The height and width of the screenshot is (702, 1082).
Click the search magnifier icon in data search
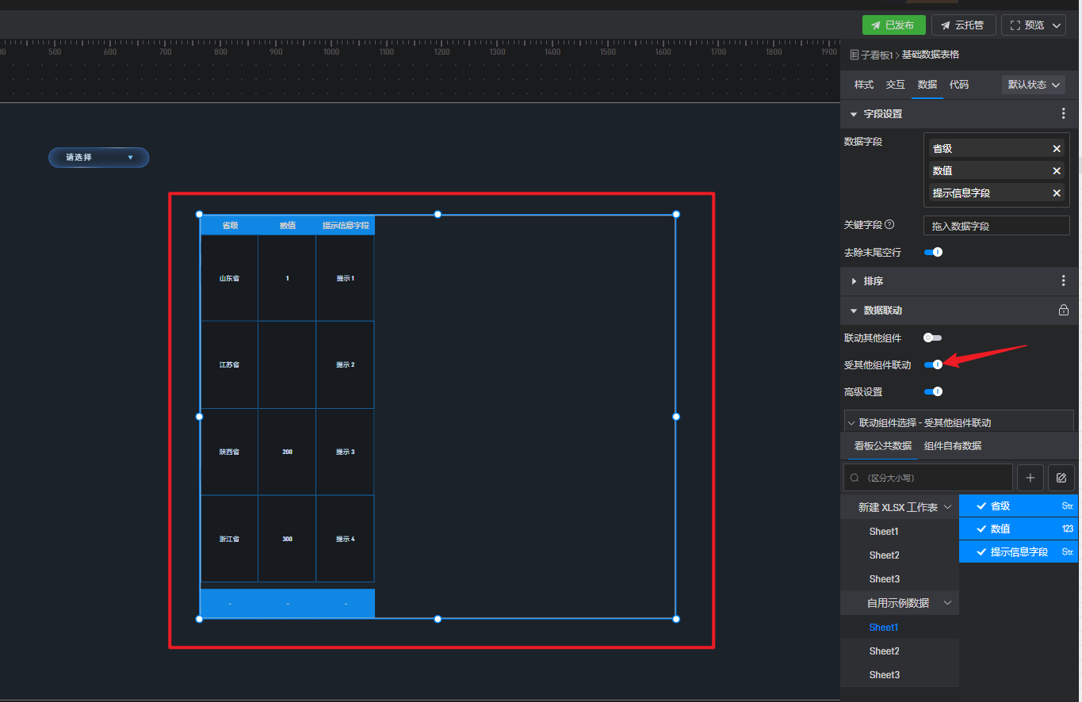tap(855, 479)
